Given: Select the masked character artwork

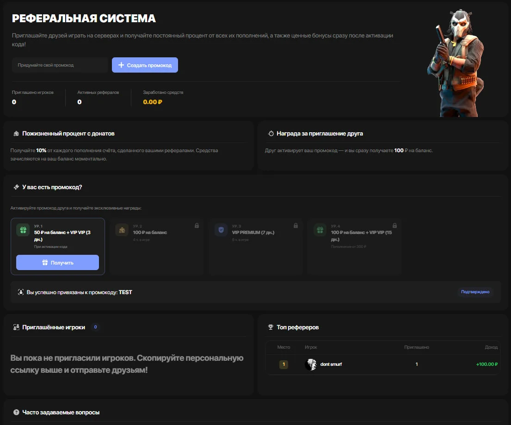Looking at the screenshot, I should [x=456, y=63].
